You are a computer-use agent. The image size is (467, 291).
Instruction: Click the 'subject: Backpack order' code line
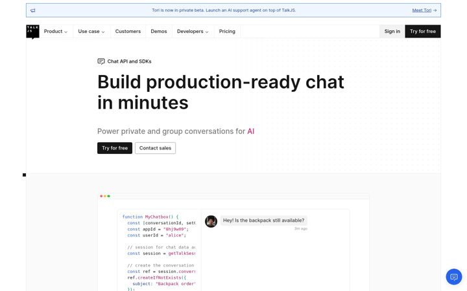point(164,284)
